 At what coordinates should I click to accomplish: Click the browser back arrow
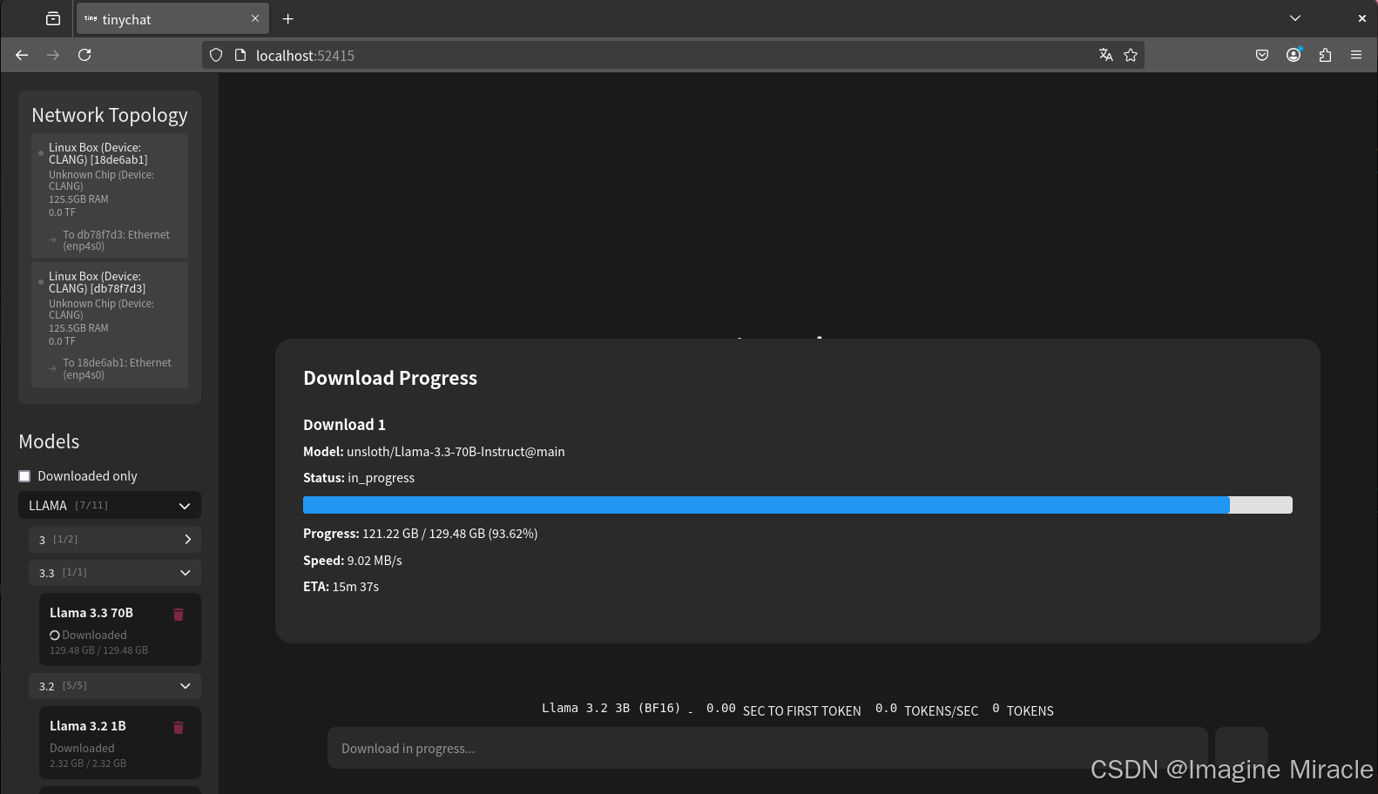pos(22,55)
